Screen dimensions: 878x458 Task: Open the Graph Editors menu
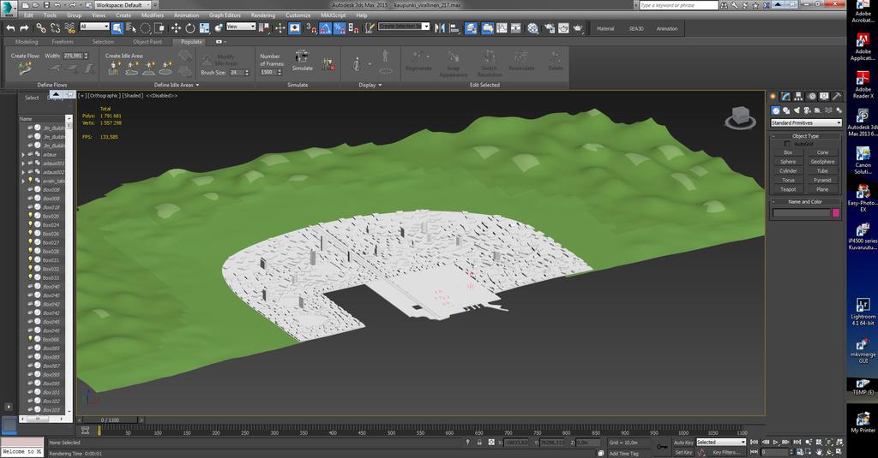225,15
